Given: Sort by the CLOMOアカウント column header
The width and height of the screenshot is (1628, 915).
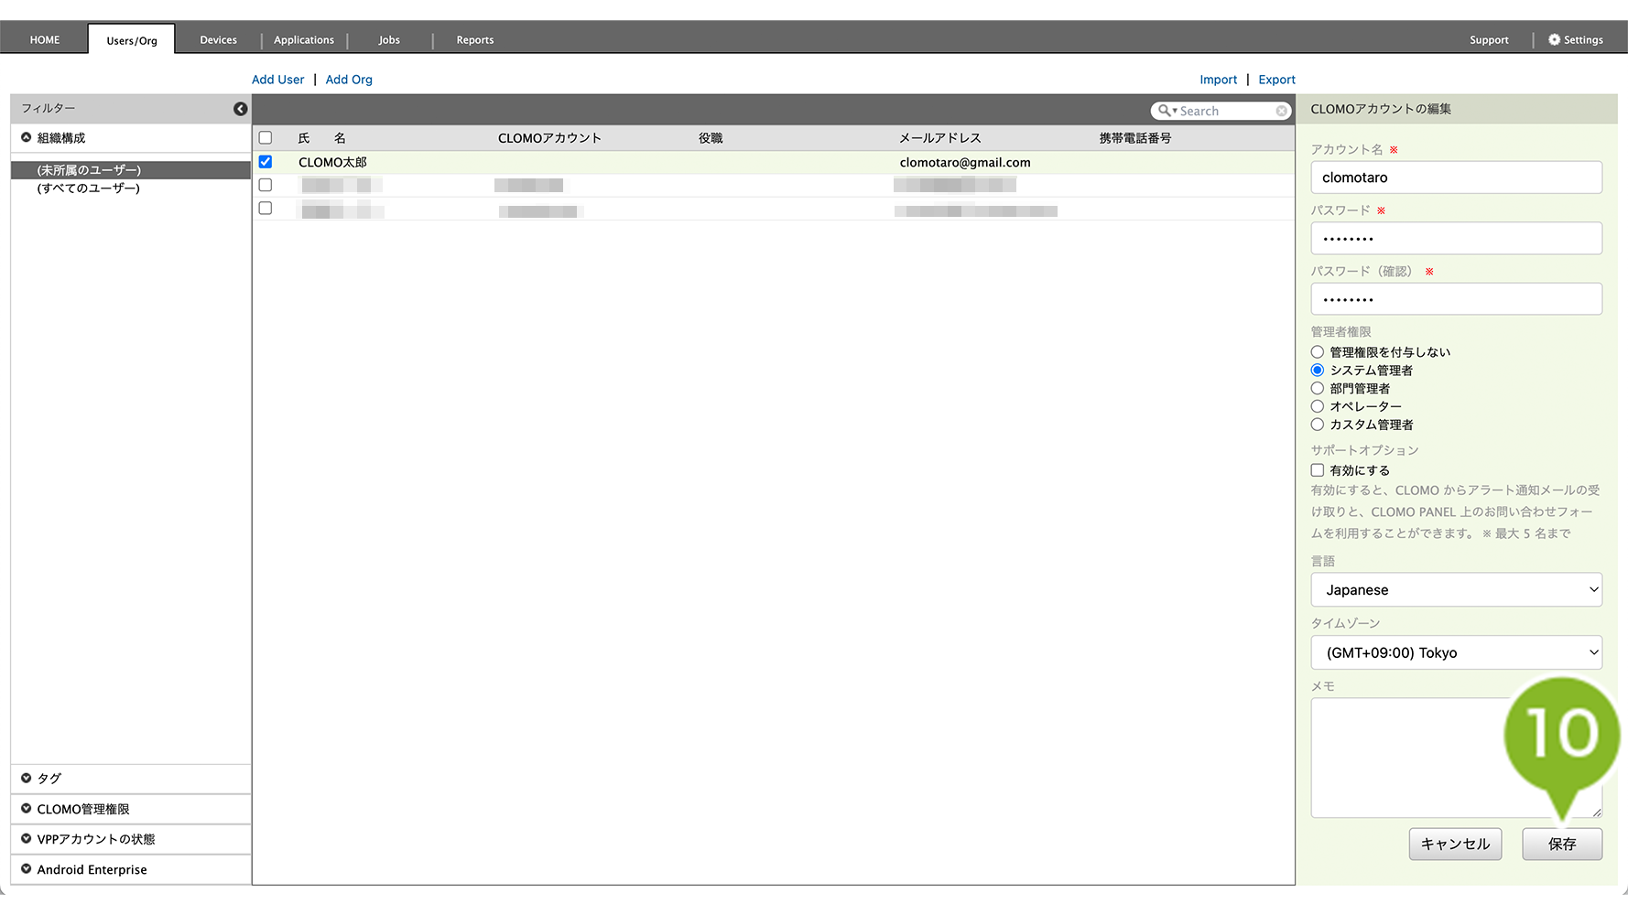Looking at the screenshot, I should (549, 138).
